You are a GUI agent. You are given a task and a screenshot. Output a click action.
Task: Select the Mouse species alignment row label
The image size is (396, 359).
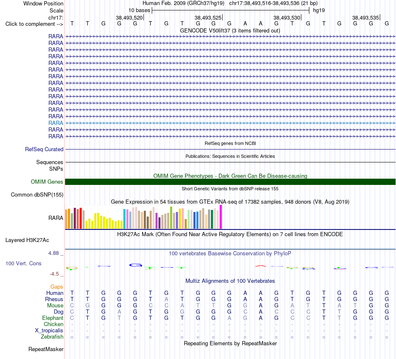point(55,306)
